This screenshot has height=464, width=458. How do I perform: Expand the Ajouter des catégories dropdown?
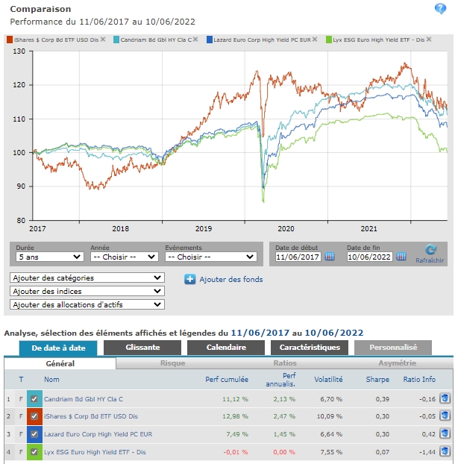coord(87,278)
